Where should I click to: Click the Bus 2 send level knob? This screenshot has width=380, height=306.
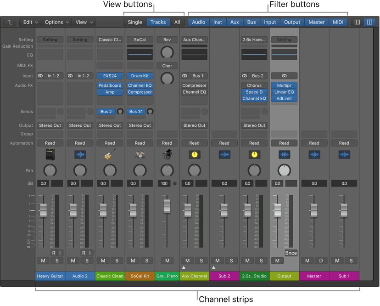(x=120, y=111)
